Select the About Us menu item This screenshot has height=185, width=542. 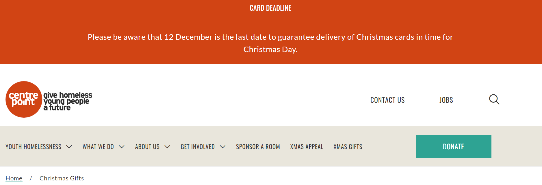point(147,147)
